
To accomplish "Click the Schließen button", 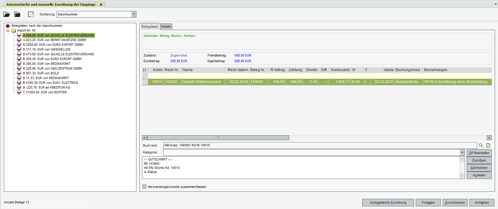I will tap(482, 202).
